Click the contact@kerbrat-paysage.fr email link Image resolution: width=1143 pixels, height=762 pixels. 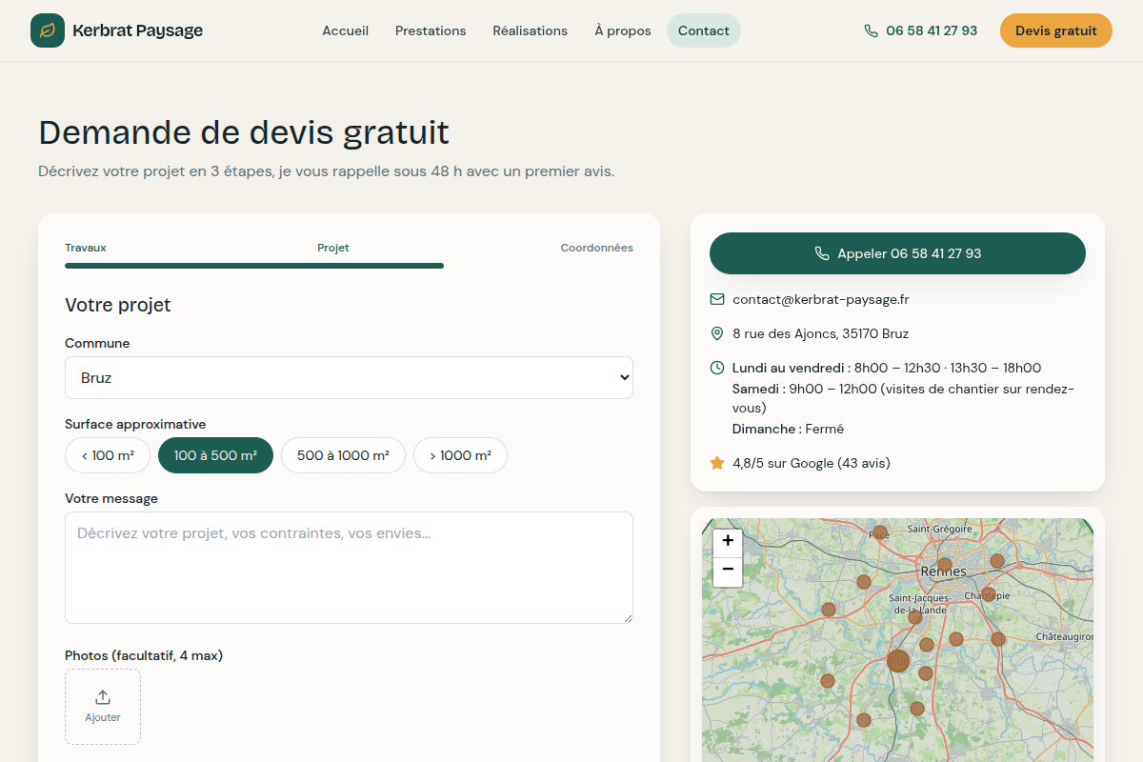coord(820,299)
